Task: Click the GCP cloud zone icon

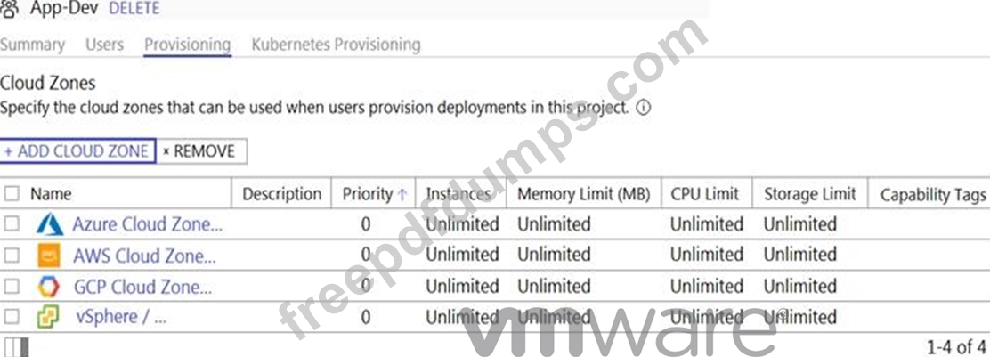Action: tap(49, 287)
